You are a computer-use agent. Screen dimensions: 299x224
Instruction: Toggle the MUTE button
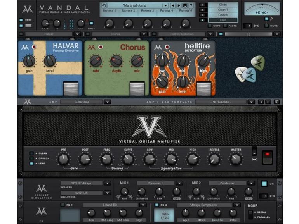coord(267,26)
